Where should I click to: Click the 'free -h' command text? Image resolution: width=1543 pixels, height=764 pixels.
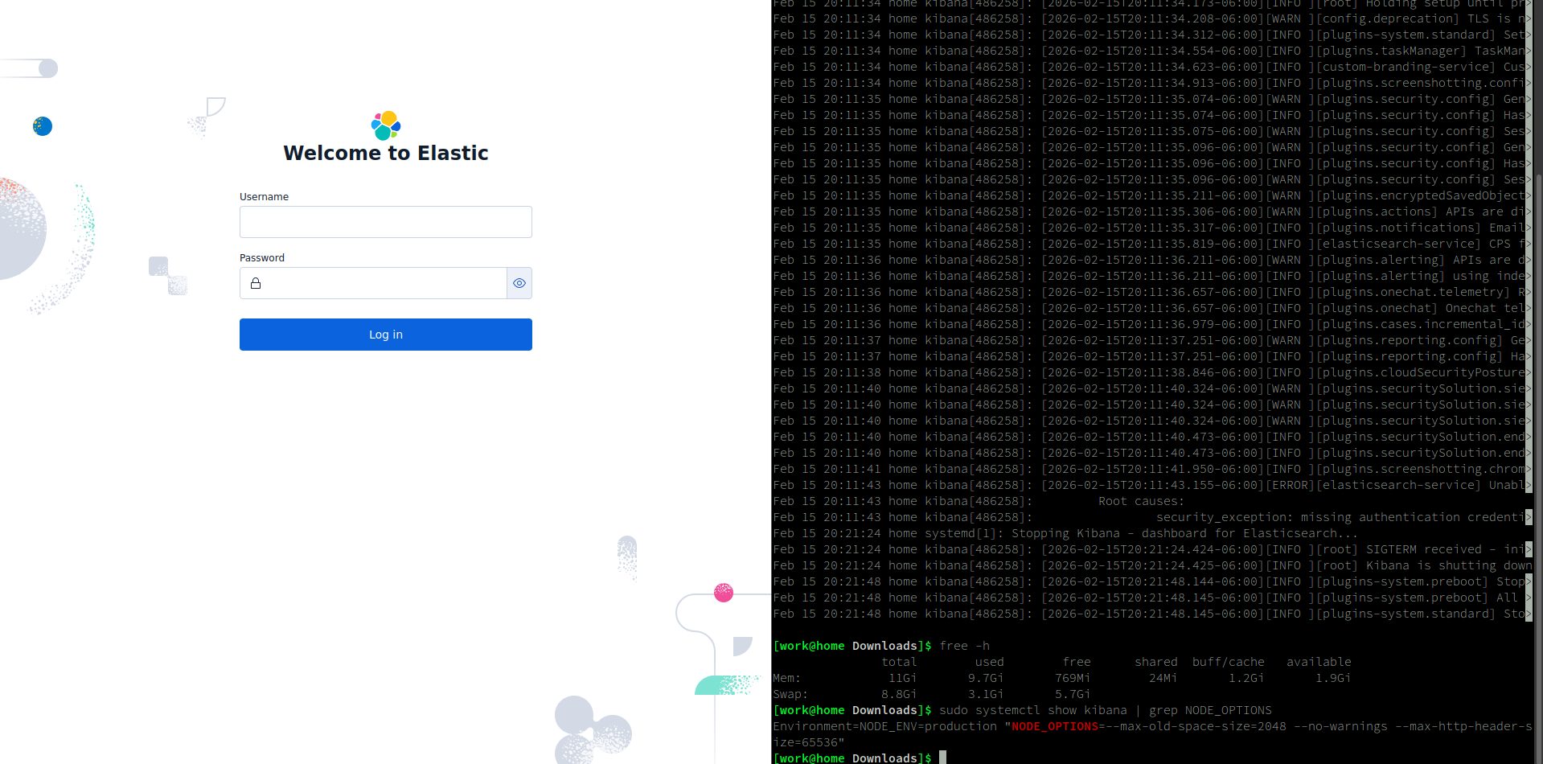(x=964, y=646)
